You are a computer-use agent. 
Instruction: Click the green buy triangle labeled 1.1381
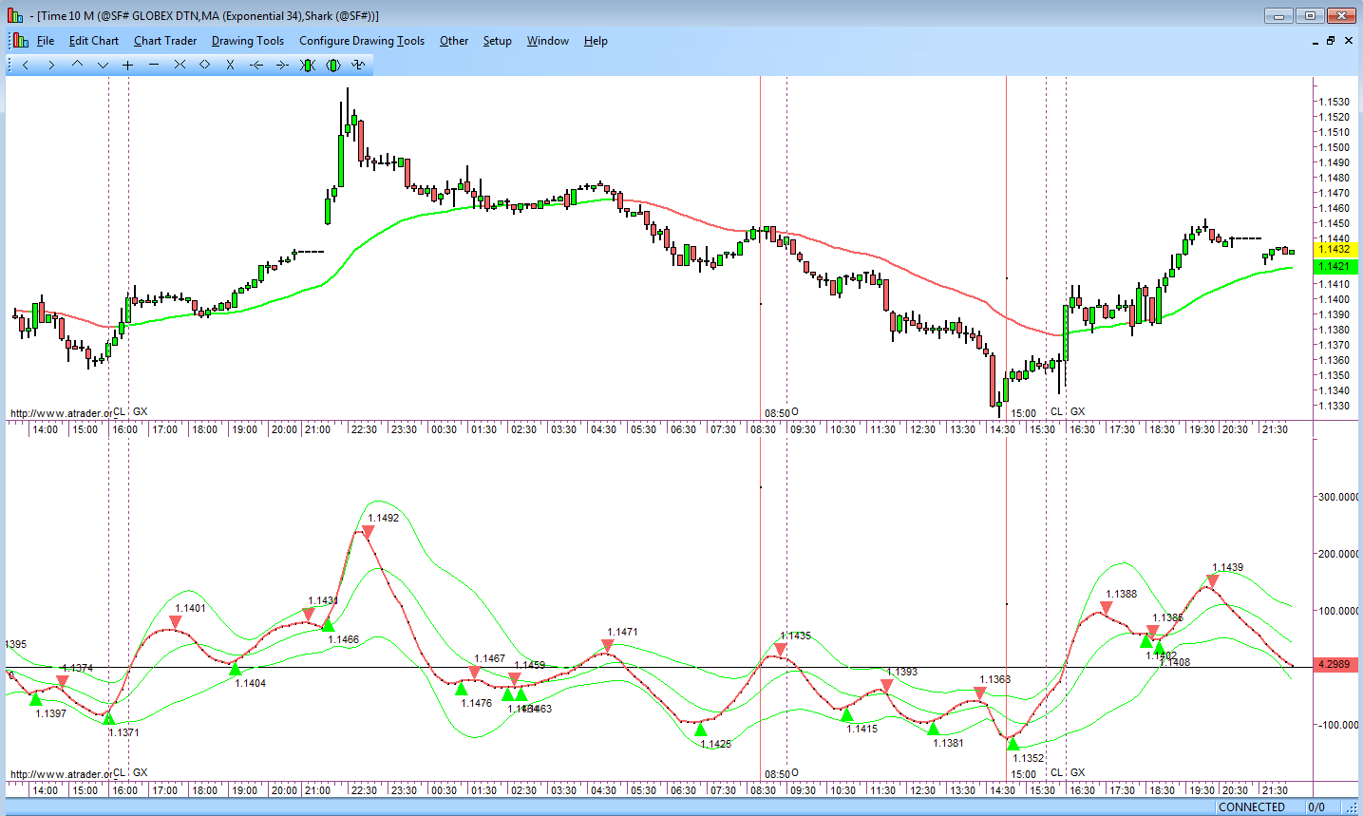coord(933,729)
